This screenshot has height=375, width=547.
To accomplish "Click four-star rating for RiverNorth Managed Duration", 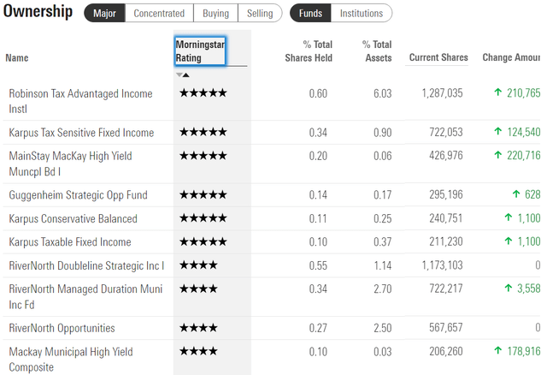I will point(198,289).
